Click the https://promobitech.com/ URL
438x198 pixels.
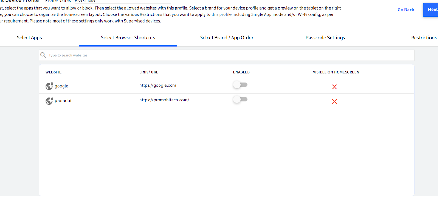tap(164, 100)
